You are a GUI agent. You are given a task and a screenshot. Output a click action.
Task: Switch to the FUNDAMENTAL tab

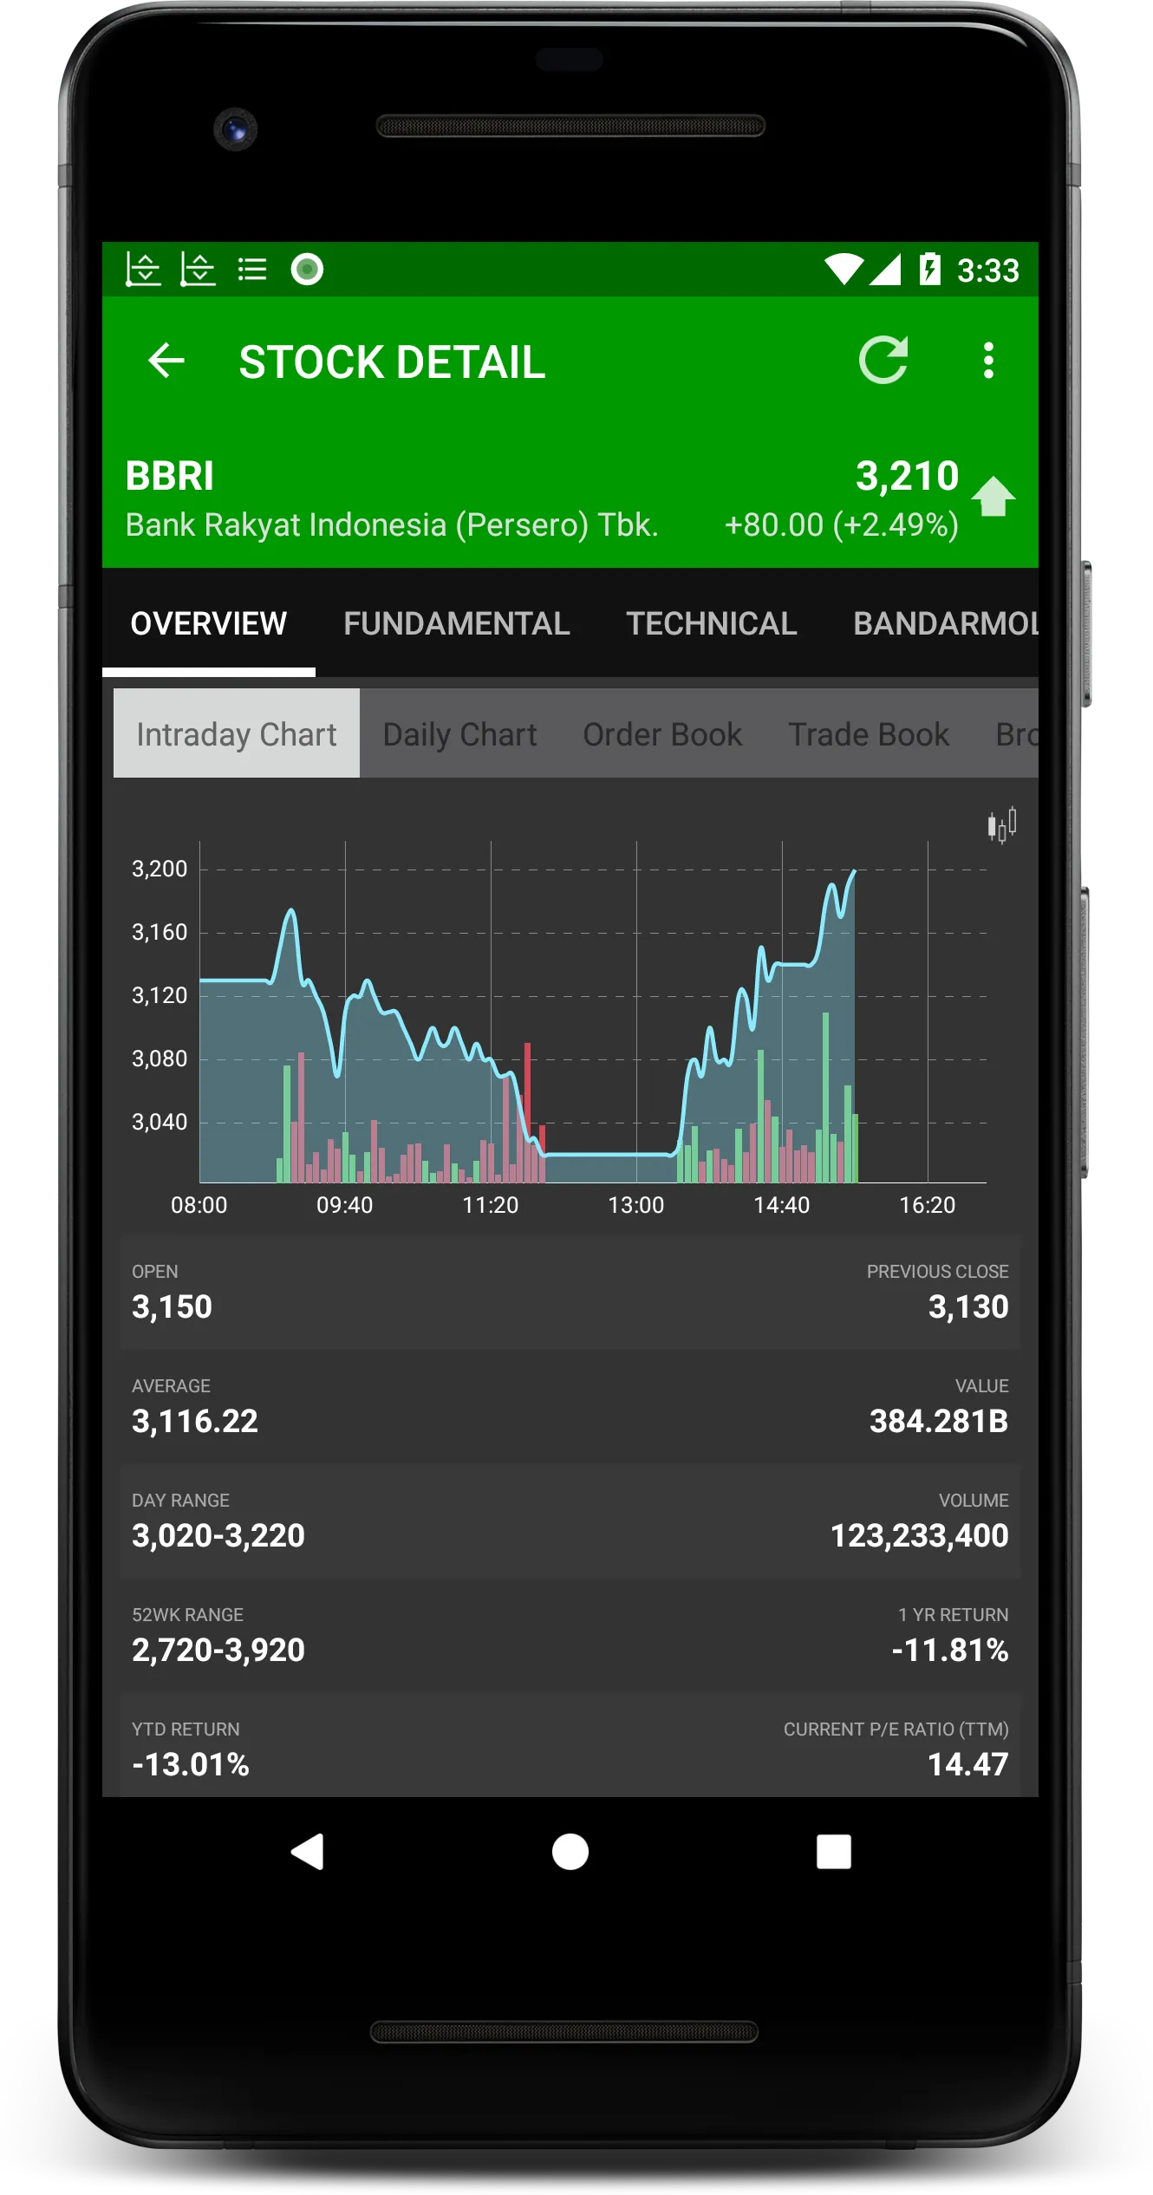click(x=457, y=623)
